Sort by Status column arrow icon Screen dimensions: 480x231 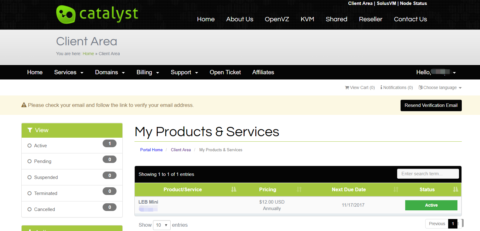[x=455, y=189]
